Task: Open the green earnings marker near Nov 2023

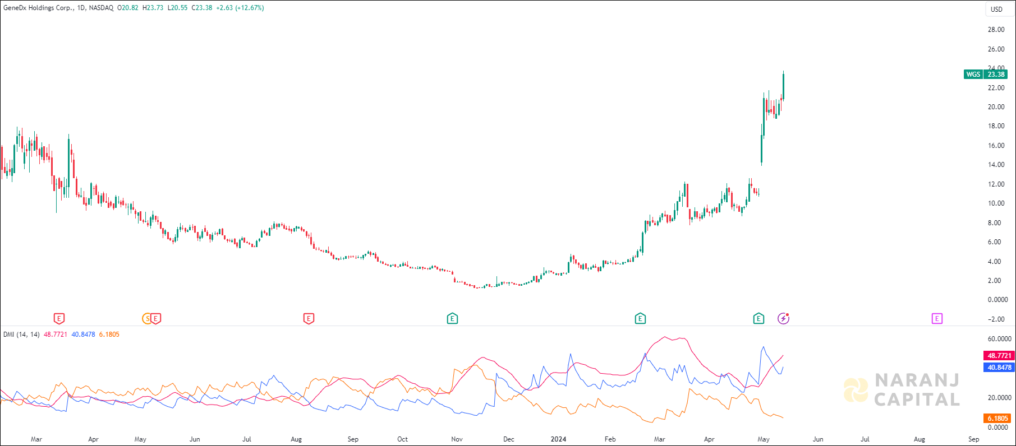Action: point(453,319)
